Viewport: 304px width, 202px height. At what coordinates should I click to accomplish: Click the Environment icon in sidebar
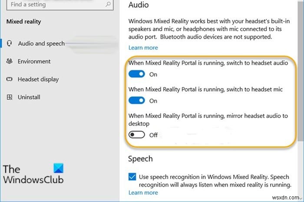9,61
